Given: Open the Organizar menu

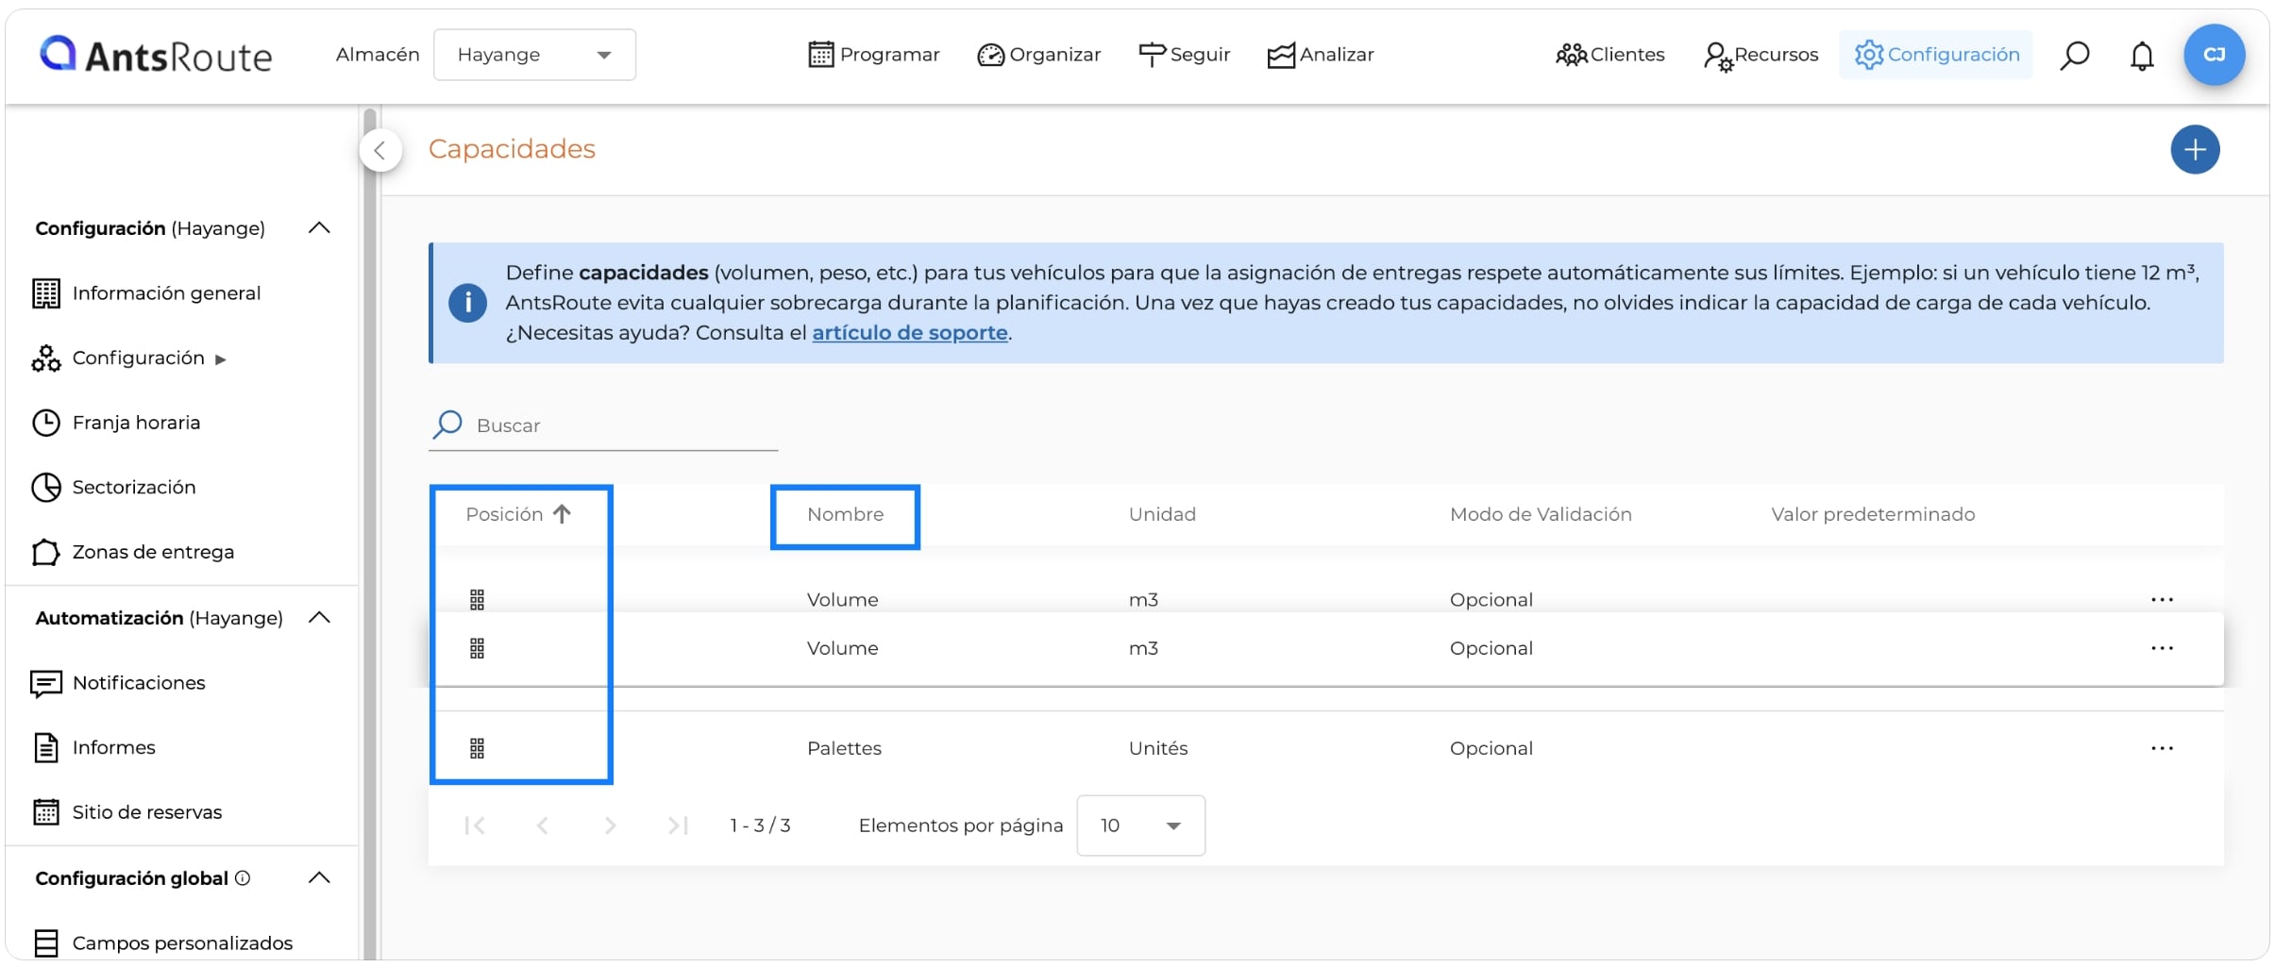Looking at the screenshot, I should point(1039,55).
